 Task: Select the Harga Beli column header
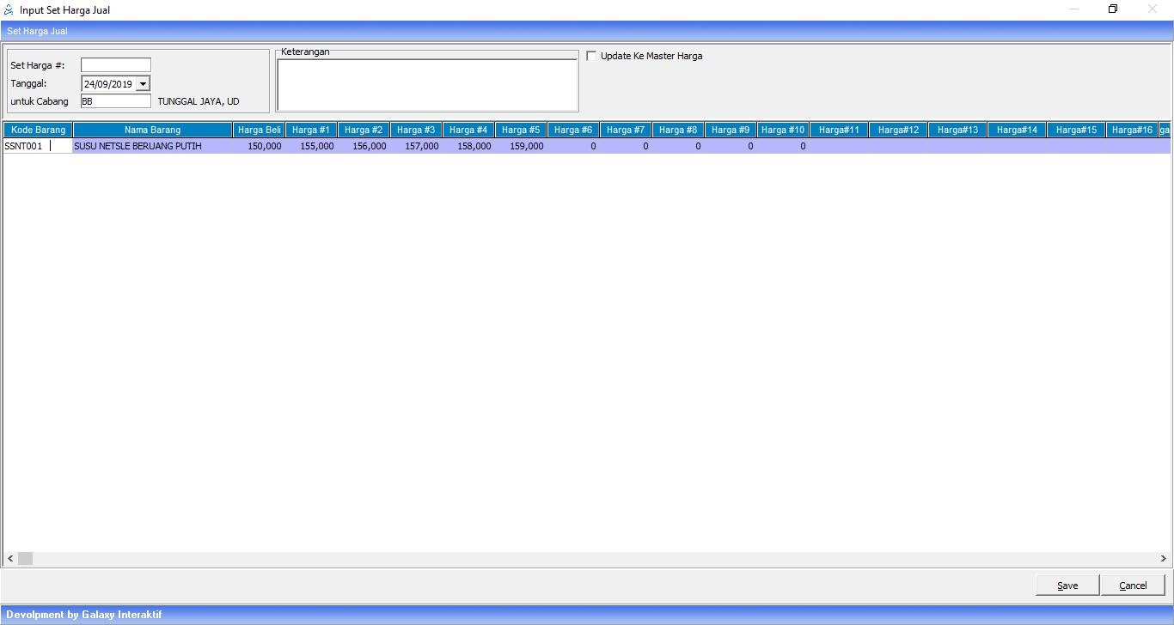click(259, 130)
